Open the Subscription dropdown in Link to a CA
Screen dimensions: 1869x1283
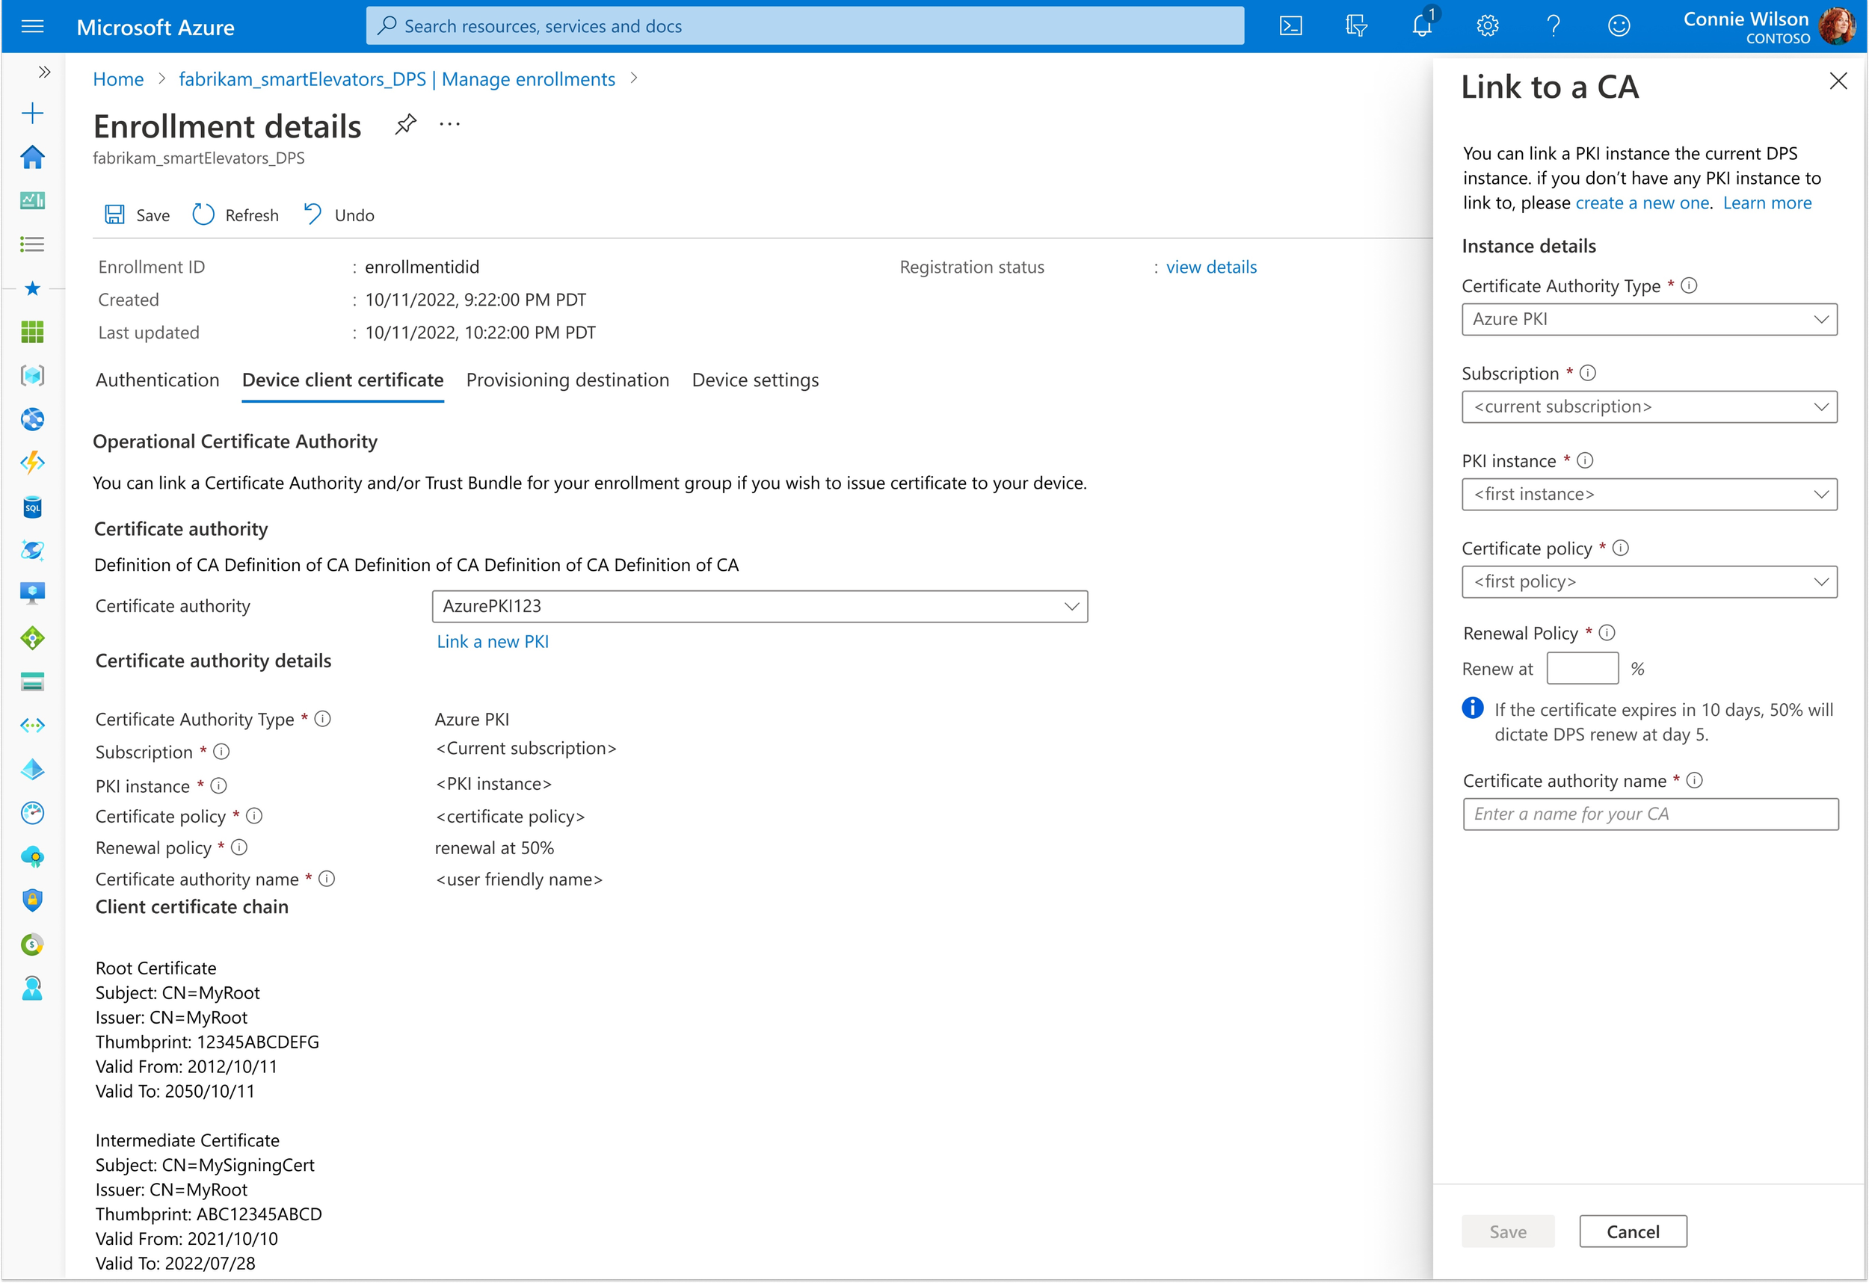pyautogui.click(x=1648, y=406)
